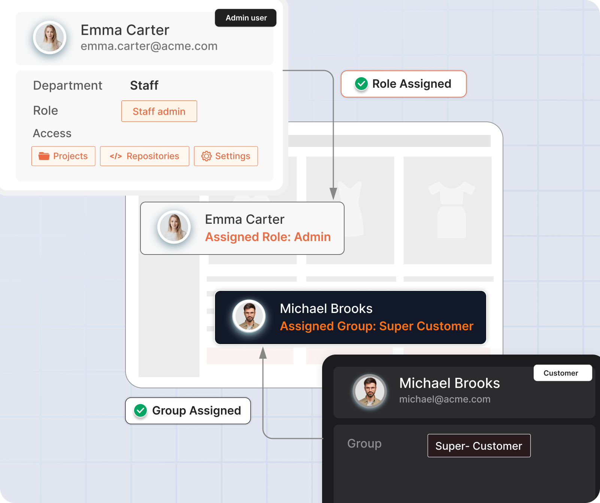Click the t-shirt and skirt product thumbnail
Viewport: 600px width, 503px height.
pos(448,210)
